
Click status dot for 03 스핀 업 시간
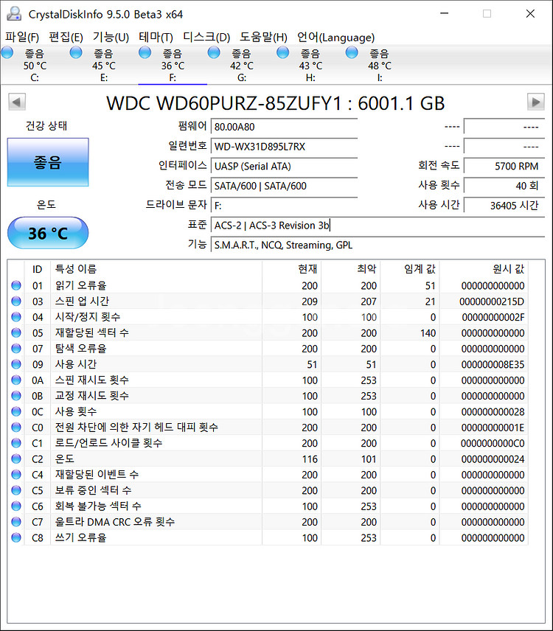tap(16, 301)
